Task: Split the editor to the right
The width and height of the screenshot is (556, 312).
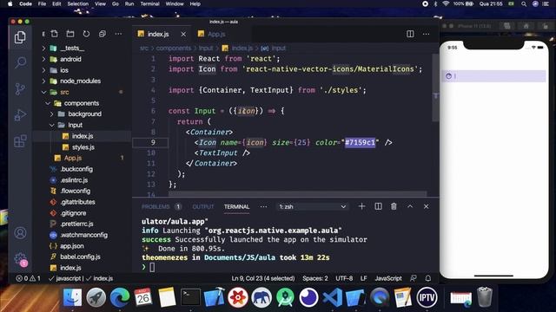Action: [x=410, y=34]
